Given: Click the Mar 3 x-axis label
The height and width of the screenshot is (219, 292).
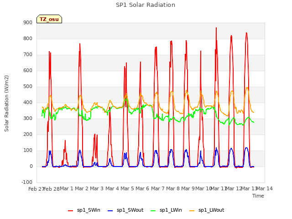Looking at the screenshot, I should point(97,188).
